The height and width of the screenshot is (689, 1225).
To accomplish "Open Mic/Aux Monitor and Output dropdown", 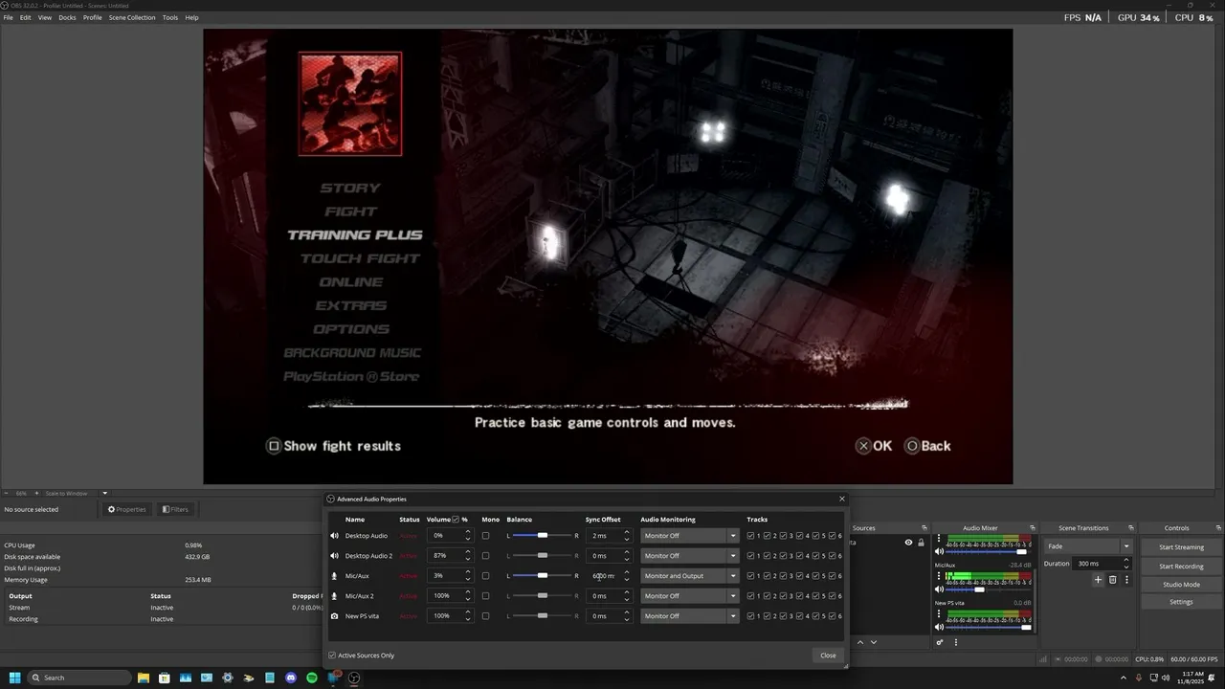I will 690,576.
